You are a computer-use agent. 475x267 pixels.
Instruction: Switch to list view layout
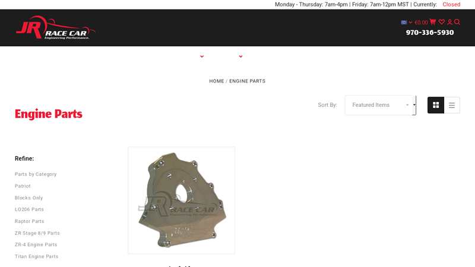click(452, 105)
